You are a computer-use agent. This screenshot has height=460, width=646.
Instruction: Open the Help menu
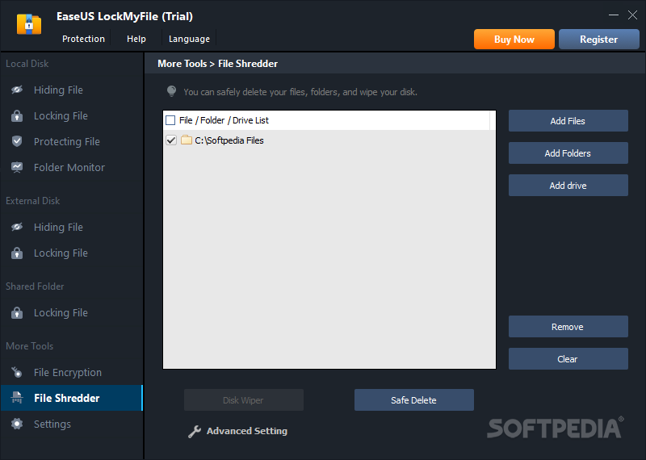(136, 39)
